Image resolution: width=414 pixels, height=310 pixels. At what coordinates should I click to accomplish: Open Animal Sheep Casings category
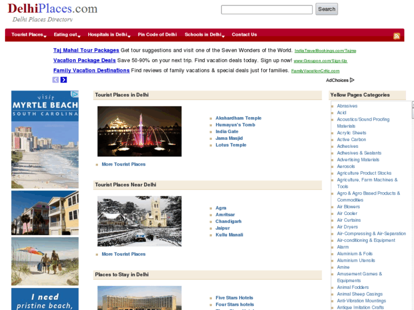click(359, 294)
